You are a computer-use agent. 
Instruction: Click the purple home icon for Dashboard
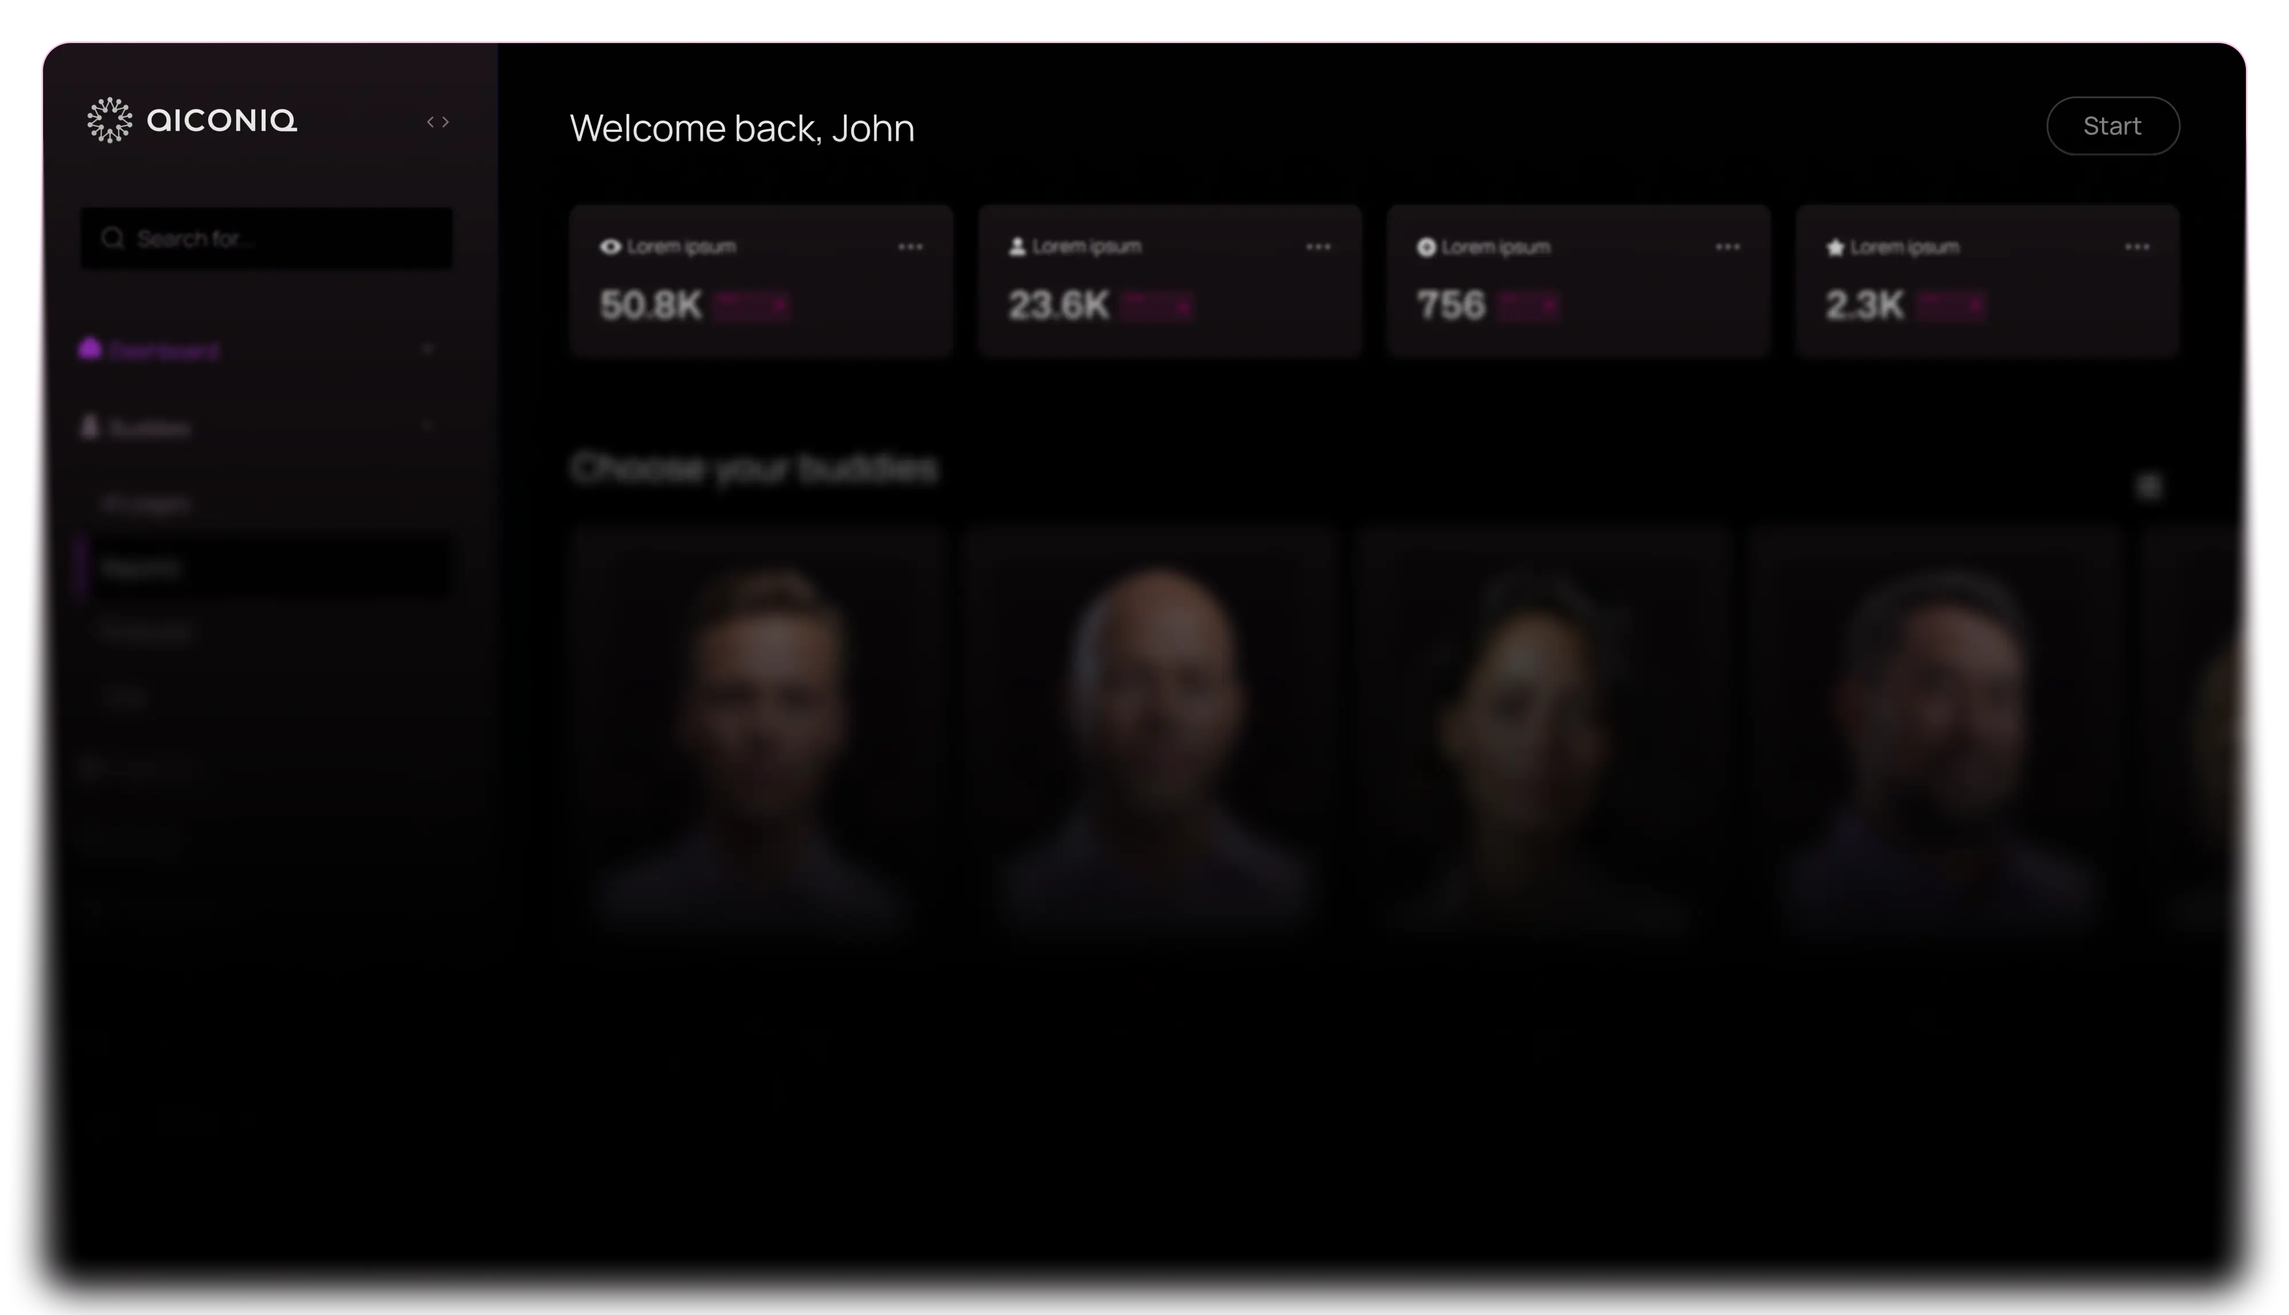(89, 349)
